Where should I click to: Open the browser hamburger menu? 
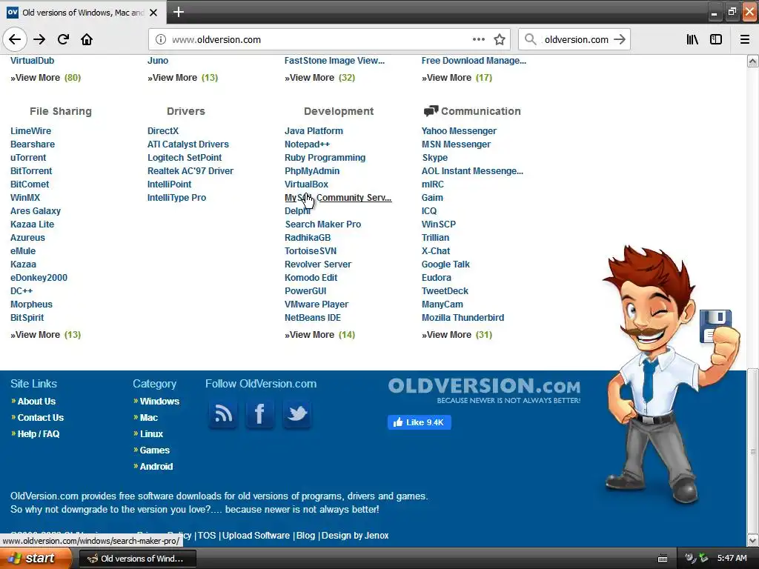[745, 39]
